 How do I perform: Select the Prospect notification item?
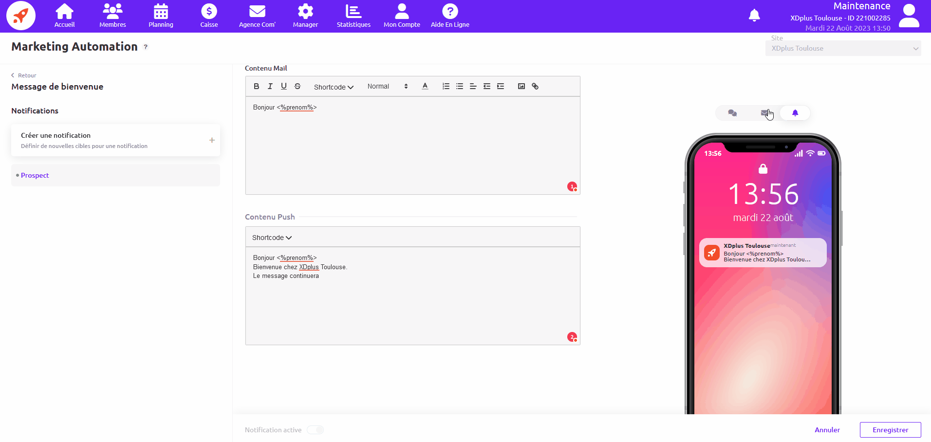pyautogui.click(x=115, y=175)
